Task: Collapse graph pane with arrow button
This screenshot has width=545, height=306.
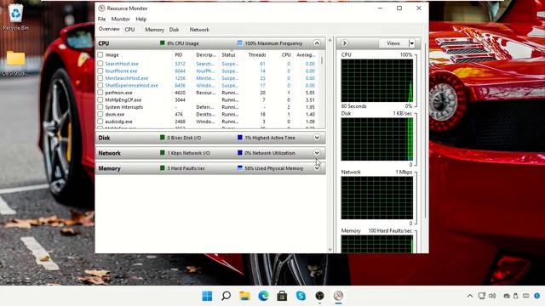Action: point(344,43)
